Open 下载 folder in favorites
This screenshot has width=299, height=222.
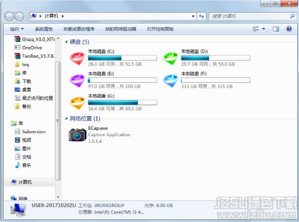click(x=23, y=81)
